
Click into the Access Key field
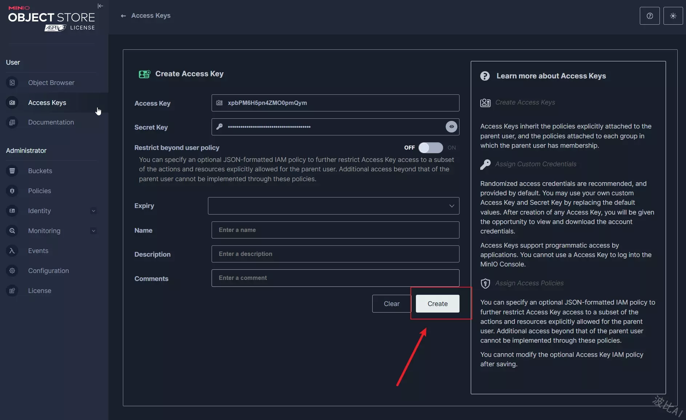[335, 103]
